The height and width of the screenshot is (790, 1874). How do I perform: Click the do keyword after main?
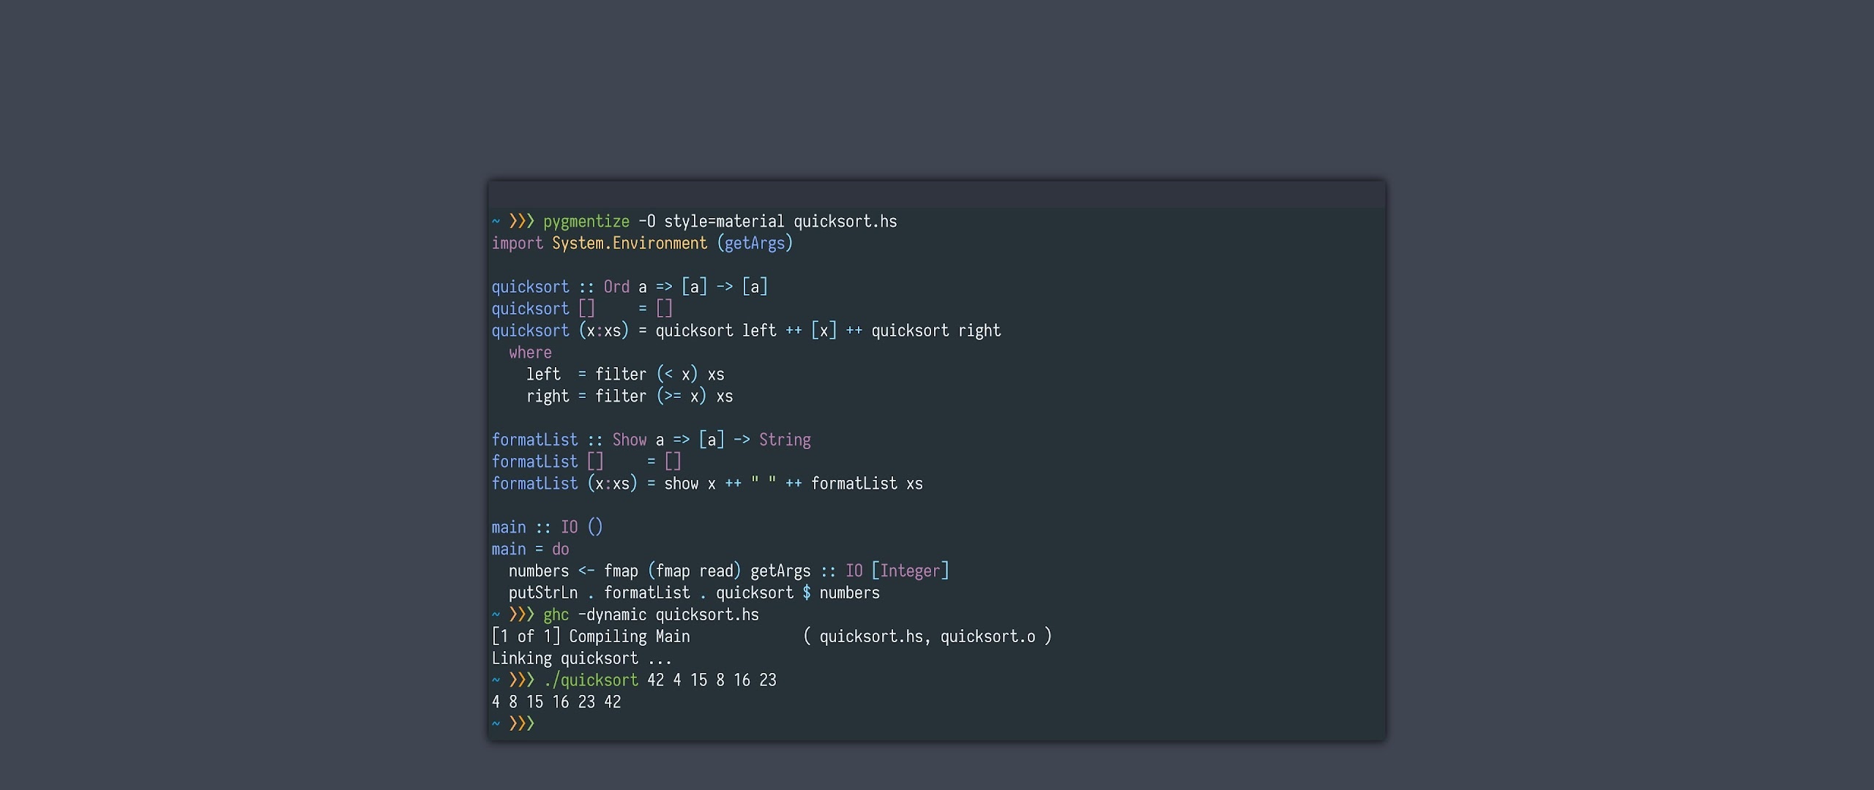560,549
